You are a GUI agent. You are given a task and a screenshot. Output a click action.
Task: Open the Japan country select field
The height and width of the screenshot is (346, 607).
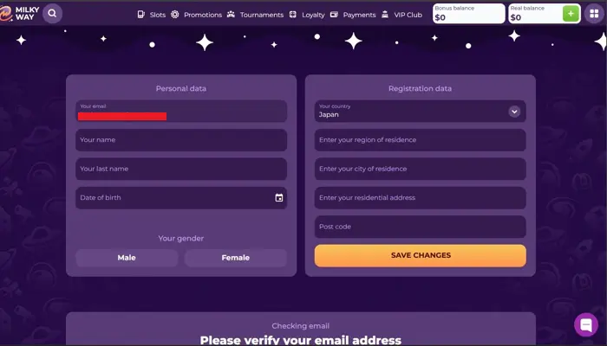tap(408, 112)
